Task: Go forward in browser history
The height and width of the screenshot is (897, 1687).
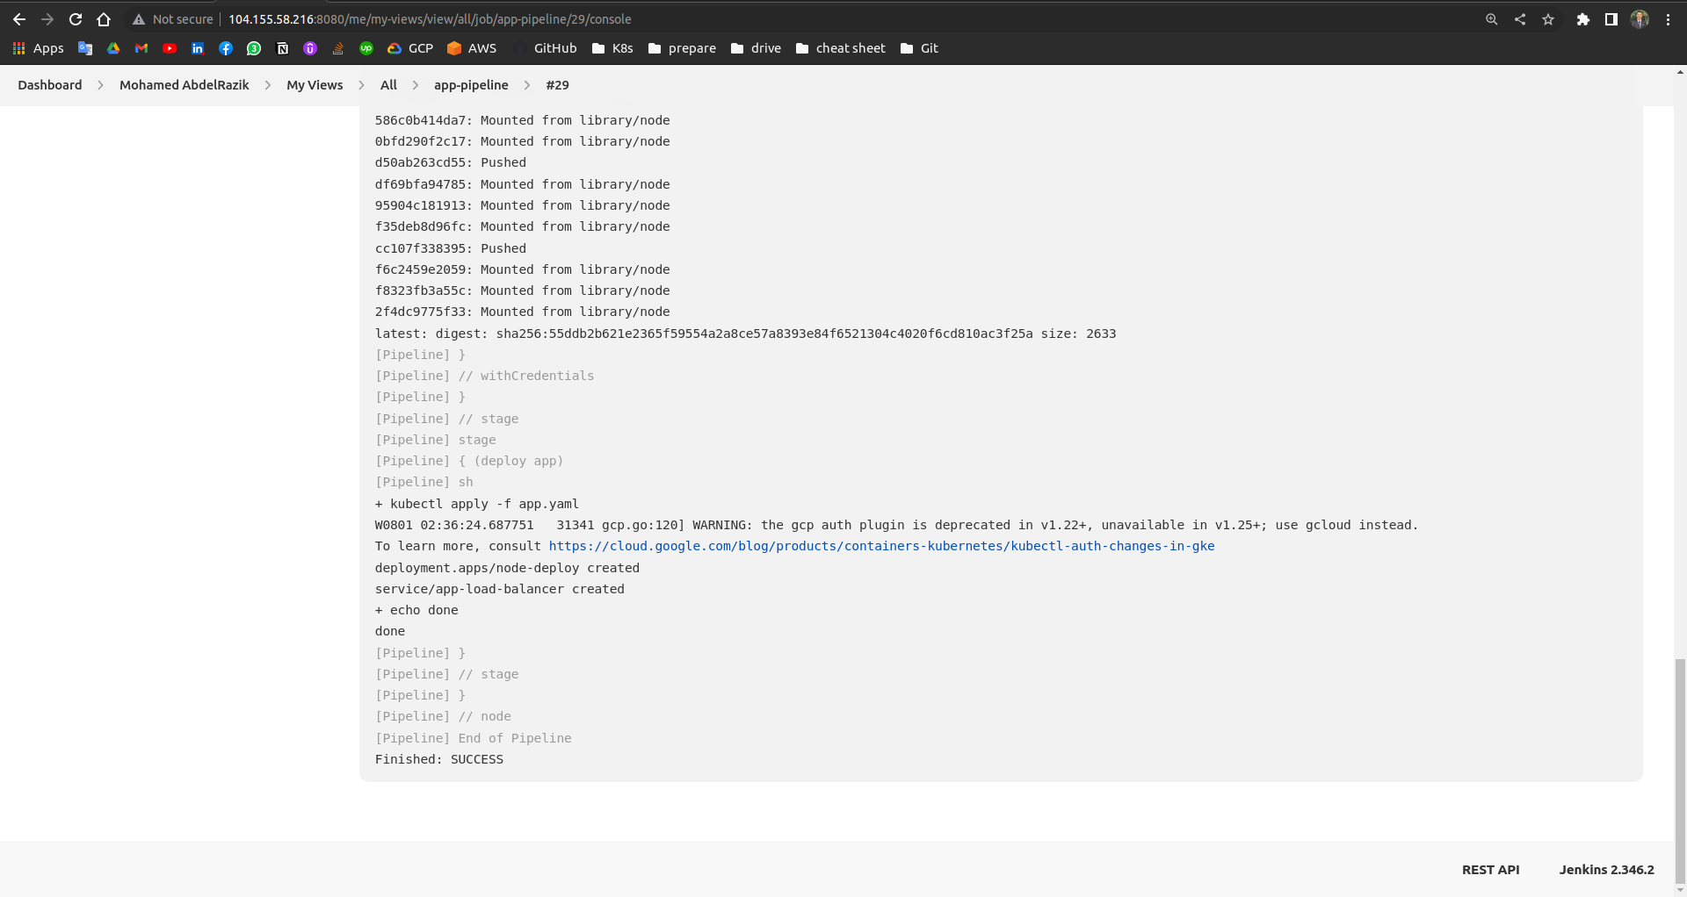Action: (x=47, y=19)
